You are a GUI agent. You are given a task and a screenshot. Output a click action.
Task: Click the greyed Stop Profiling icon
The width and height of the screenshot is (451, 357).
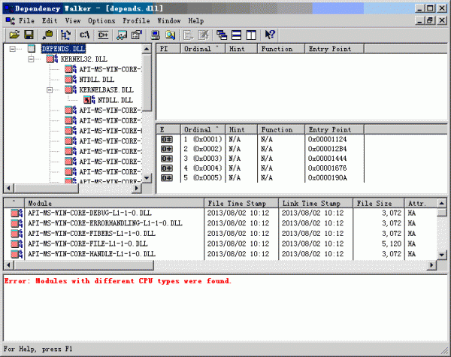point(204,35)
